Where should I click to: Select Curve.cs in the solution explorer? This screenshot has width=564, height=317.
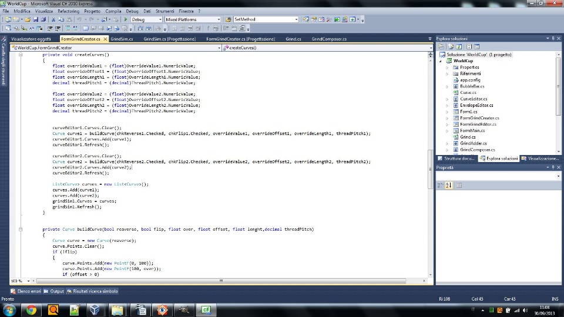tap(468, 92)
